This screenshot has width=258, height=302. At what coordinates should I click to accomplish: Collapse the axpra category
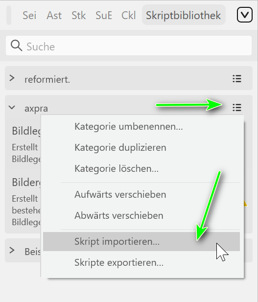pos(12,108)
